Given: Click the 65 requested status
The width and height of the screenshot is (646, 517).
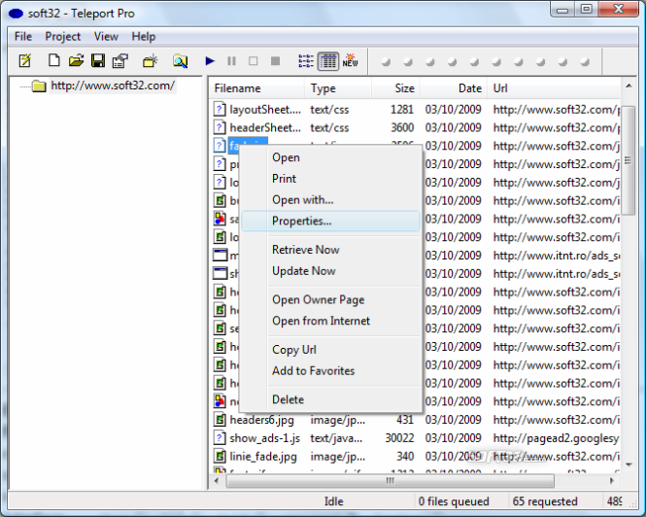Looking at the screenshot, I should (x=545, y=501).
